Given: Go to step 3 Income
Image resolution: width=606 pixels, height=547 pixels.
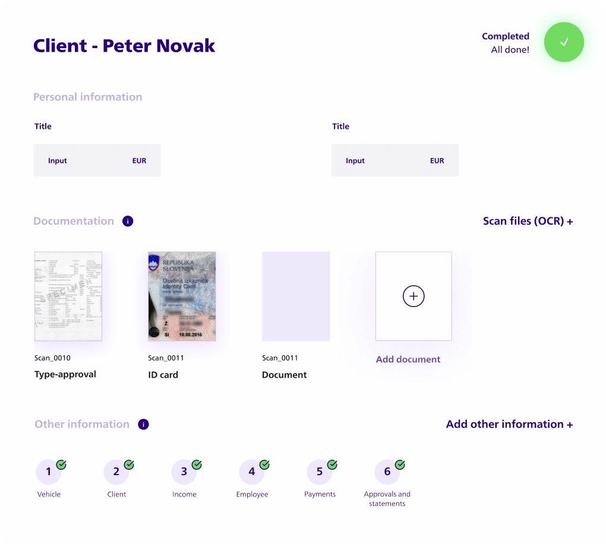Looking at the screenshot, I should coord(184,472).
